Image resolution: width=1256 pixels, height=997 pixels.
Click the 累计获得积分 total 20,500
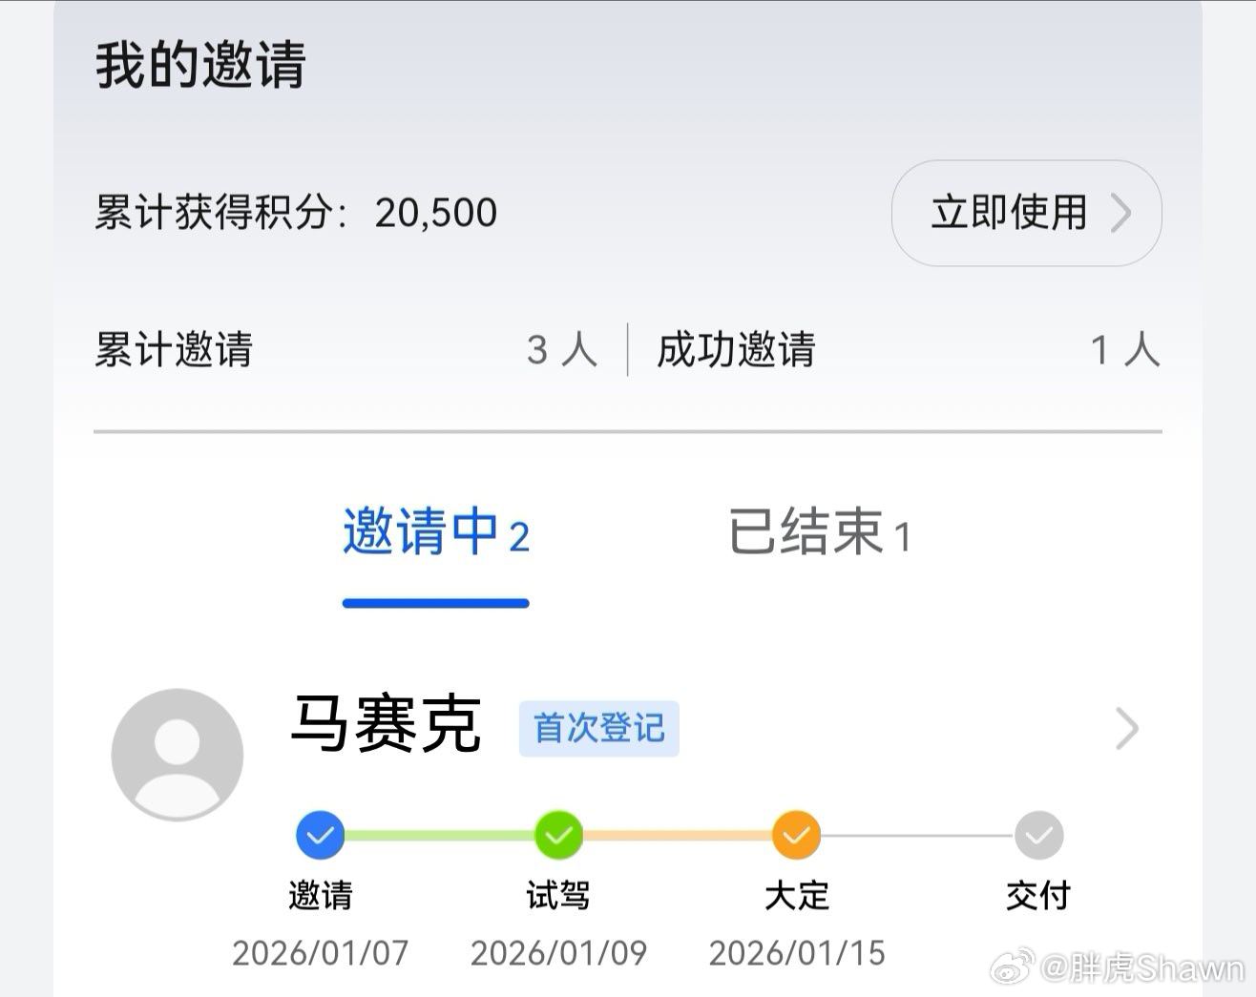tap(436, 212)
